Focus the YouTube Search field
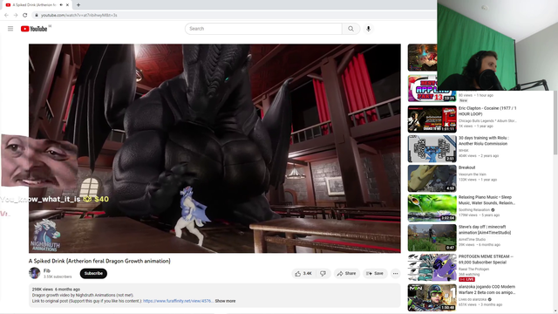Image resolution: width=558 pixels, height=314 pixels. click(263, 29)
